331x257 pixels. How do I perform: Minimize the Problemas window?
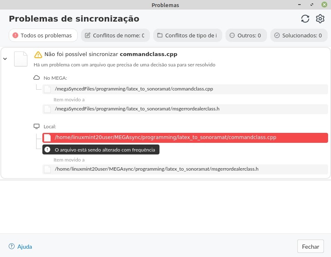[299, 5]
